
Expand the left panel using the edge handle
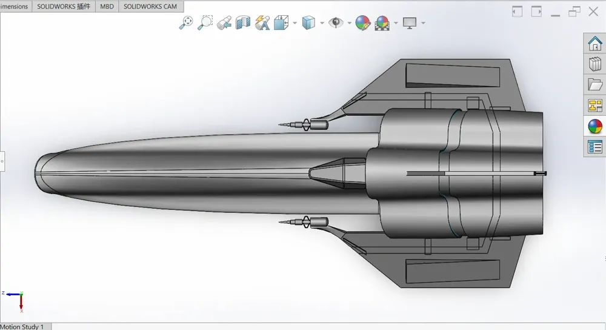tap(2, 161)
